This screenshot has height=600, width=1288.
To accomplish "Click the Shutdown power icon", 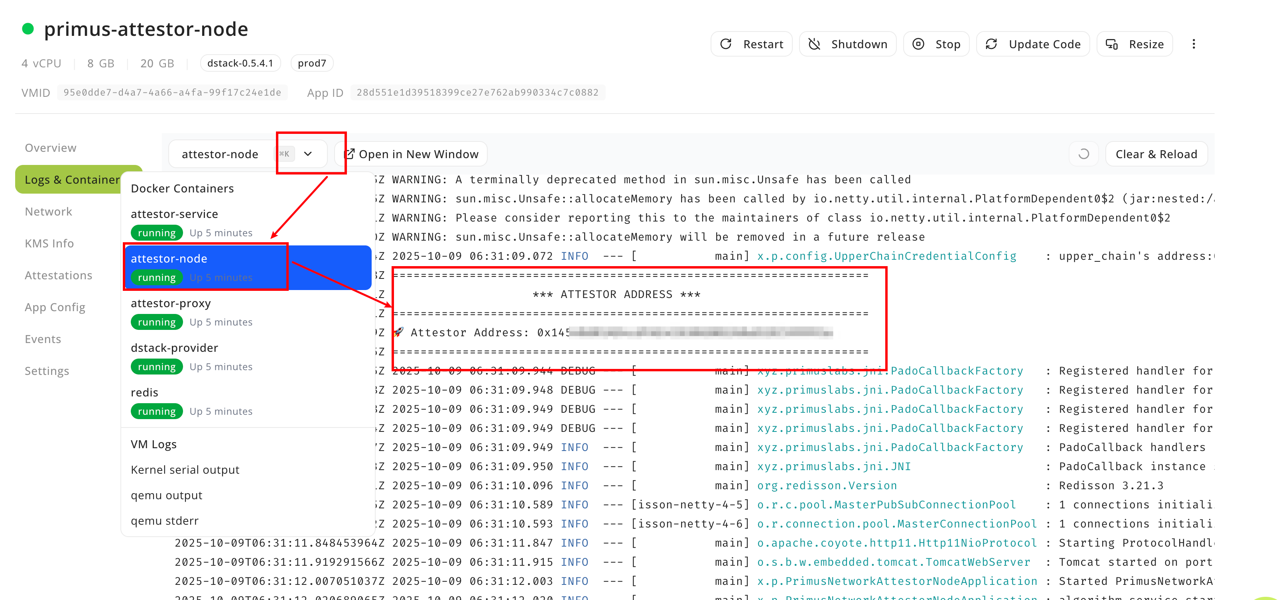I will coord(814,44).
